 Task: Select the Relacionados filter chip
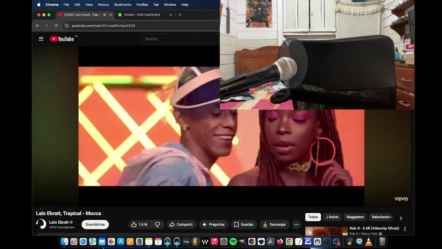click(382, 217)
